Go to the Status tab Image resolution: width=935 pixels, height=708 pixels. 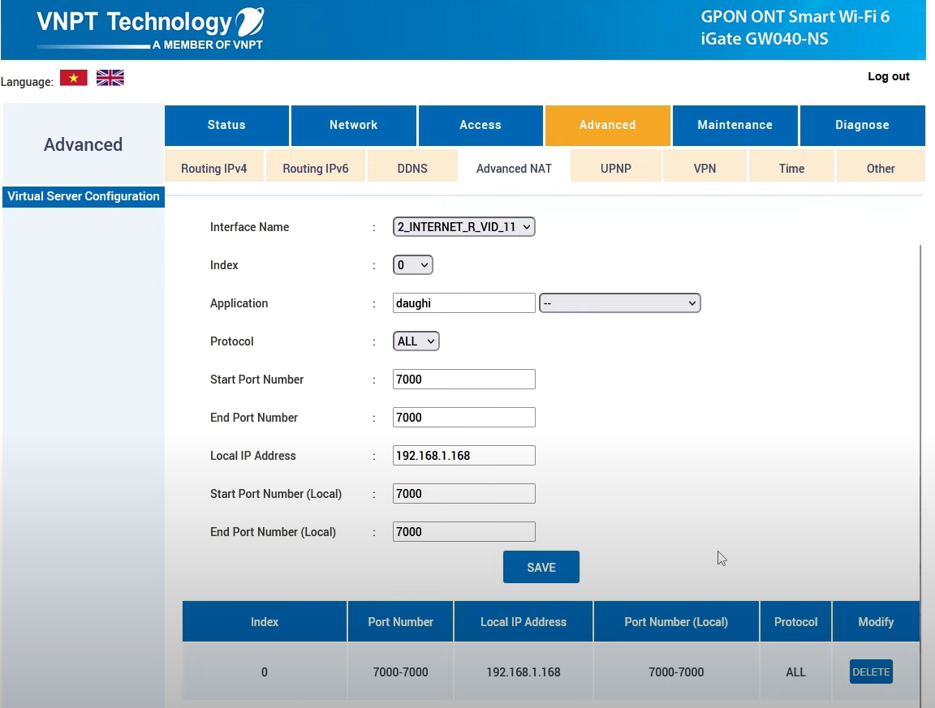[x=226, y=125]
